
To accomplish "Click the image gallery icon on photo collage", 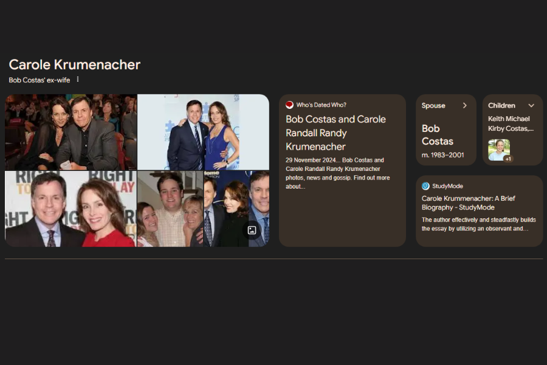I will (252, 230).
